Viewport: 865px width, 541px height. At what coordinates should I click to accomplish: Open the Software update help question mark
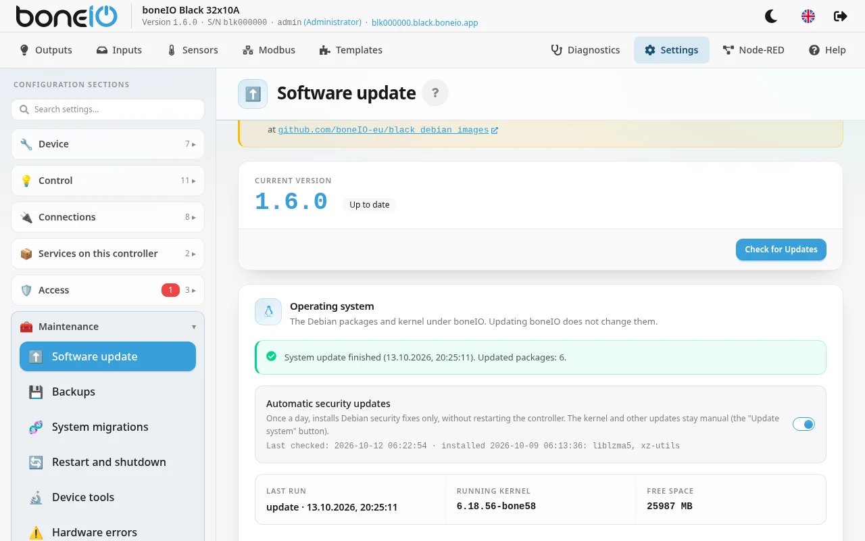point(435,93)
